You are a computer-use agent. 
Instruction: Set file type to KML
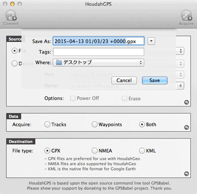[x=142, y=151]
